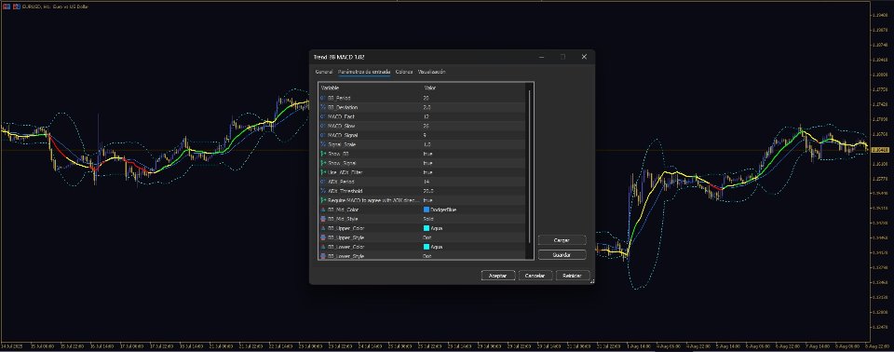Click the boolean type icon beside Show_Signal
Image resolution: width=894 pixels, height=352 pixels.
pyautogui.click(x=323, y=163)
